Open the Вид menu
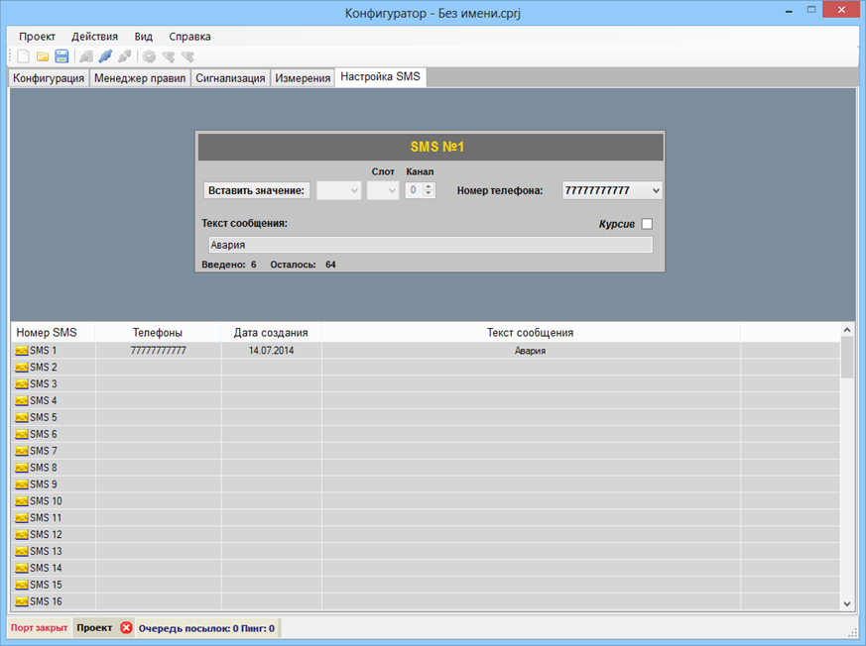This screenshot has height=646, width=866. tap(143, 37)
